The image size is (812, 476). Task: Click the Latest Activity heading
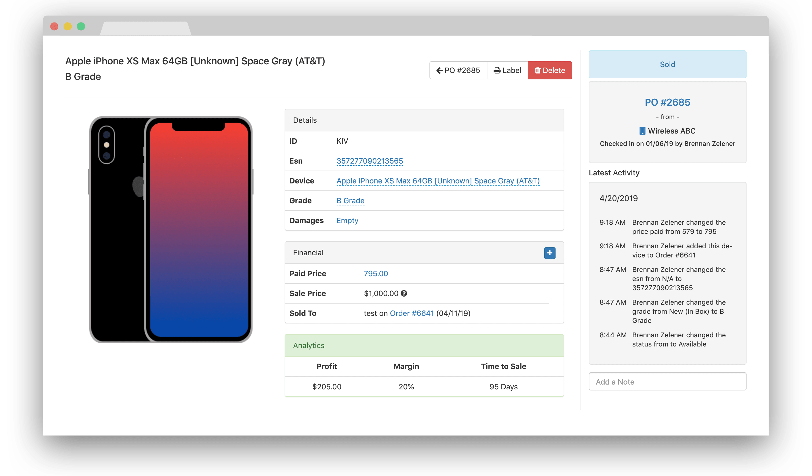[614, 173]
